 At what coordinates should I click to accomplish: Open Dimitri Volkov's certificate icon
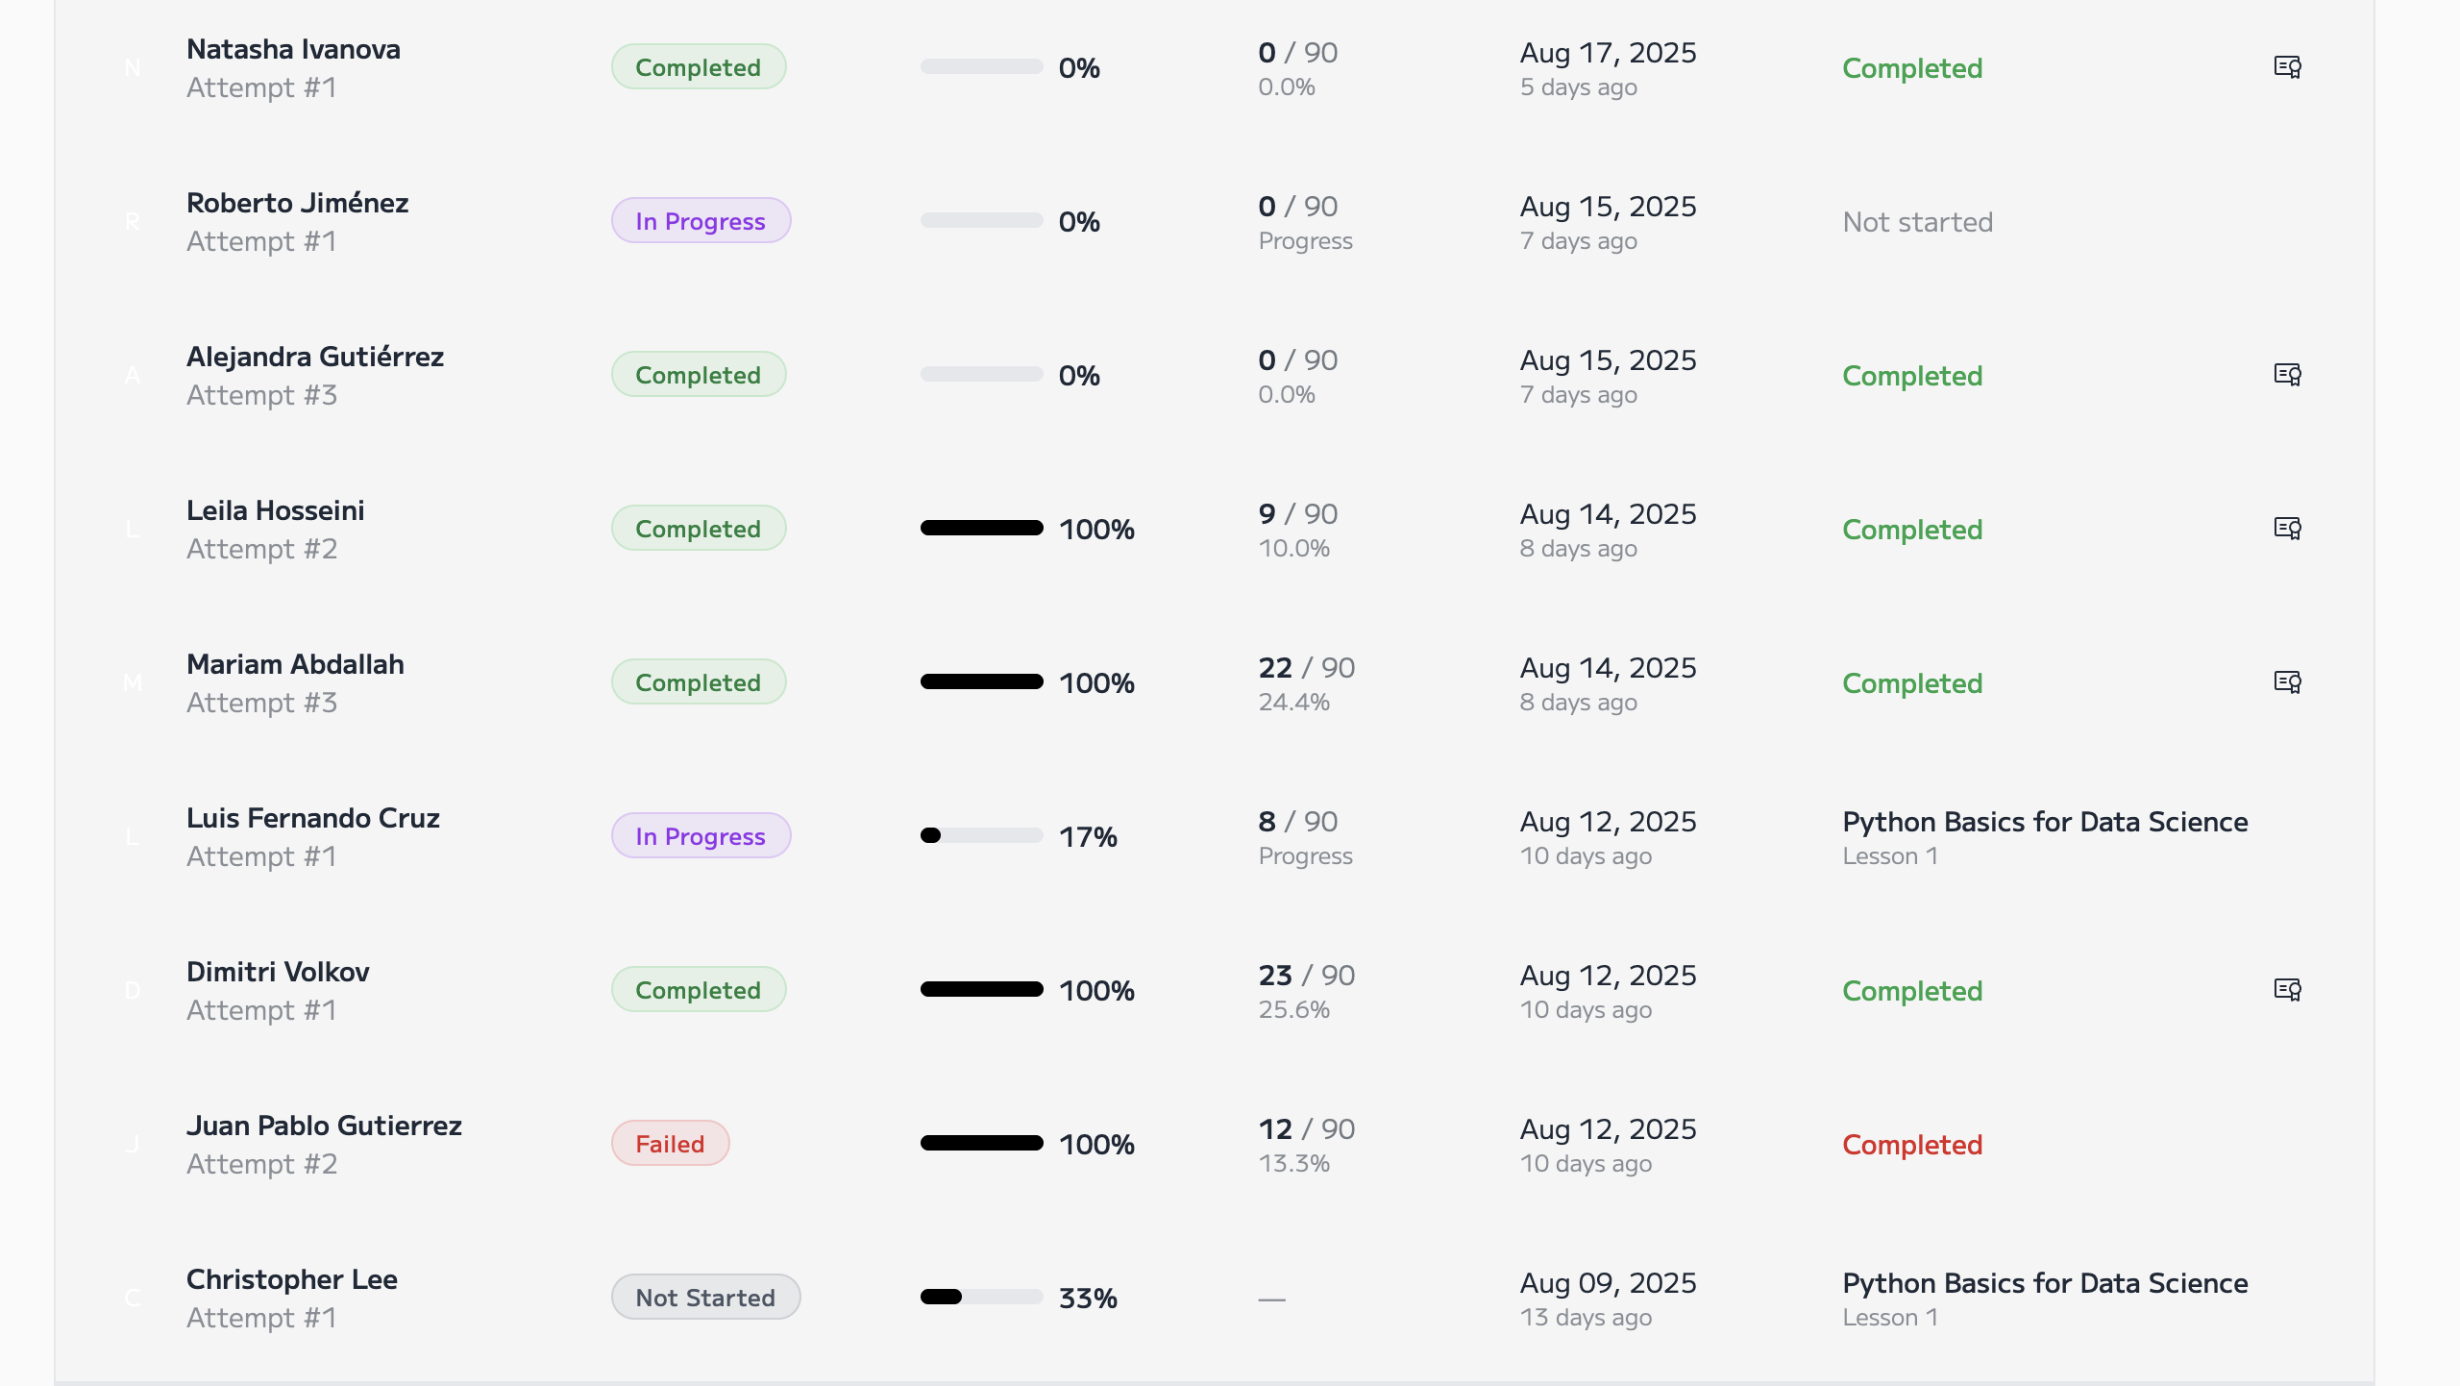click(2287, 989)
